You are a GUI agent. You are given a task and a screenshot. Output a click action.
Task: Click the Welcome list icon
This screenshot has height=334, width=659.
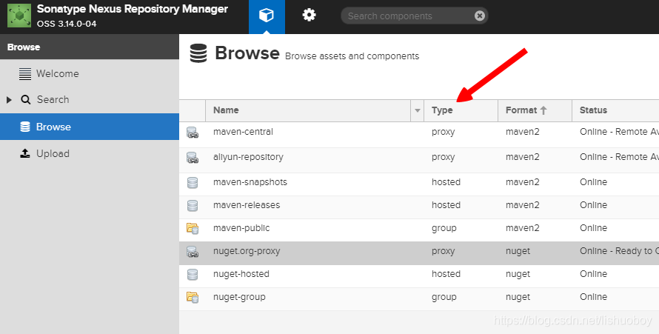[x=24, y=74]
